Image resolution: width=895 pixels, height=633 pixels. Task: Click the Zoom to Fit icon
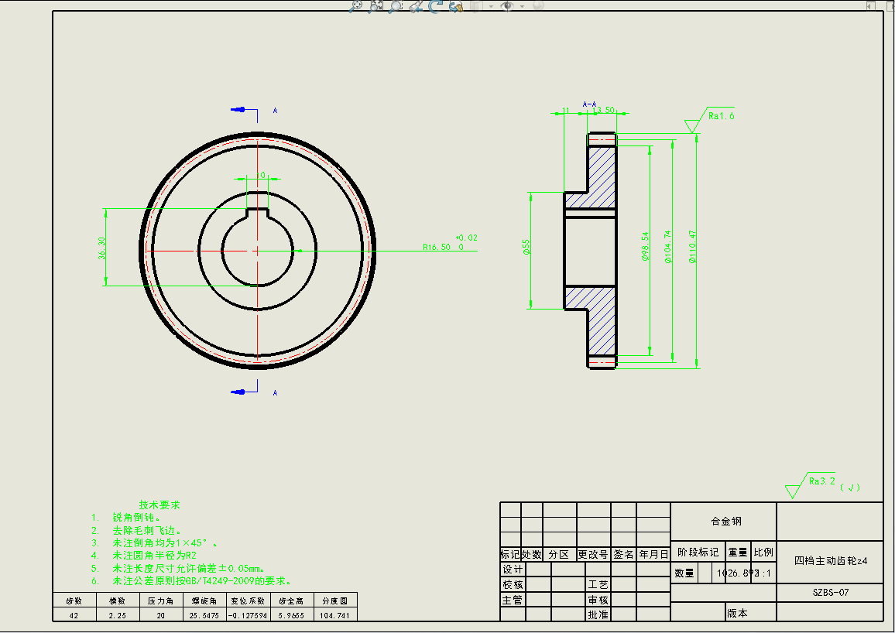click(355, 5)
